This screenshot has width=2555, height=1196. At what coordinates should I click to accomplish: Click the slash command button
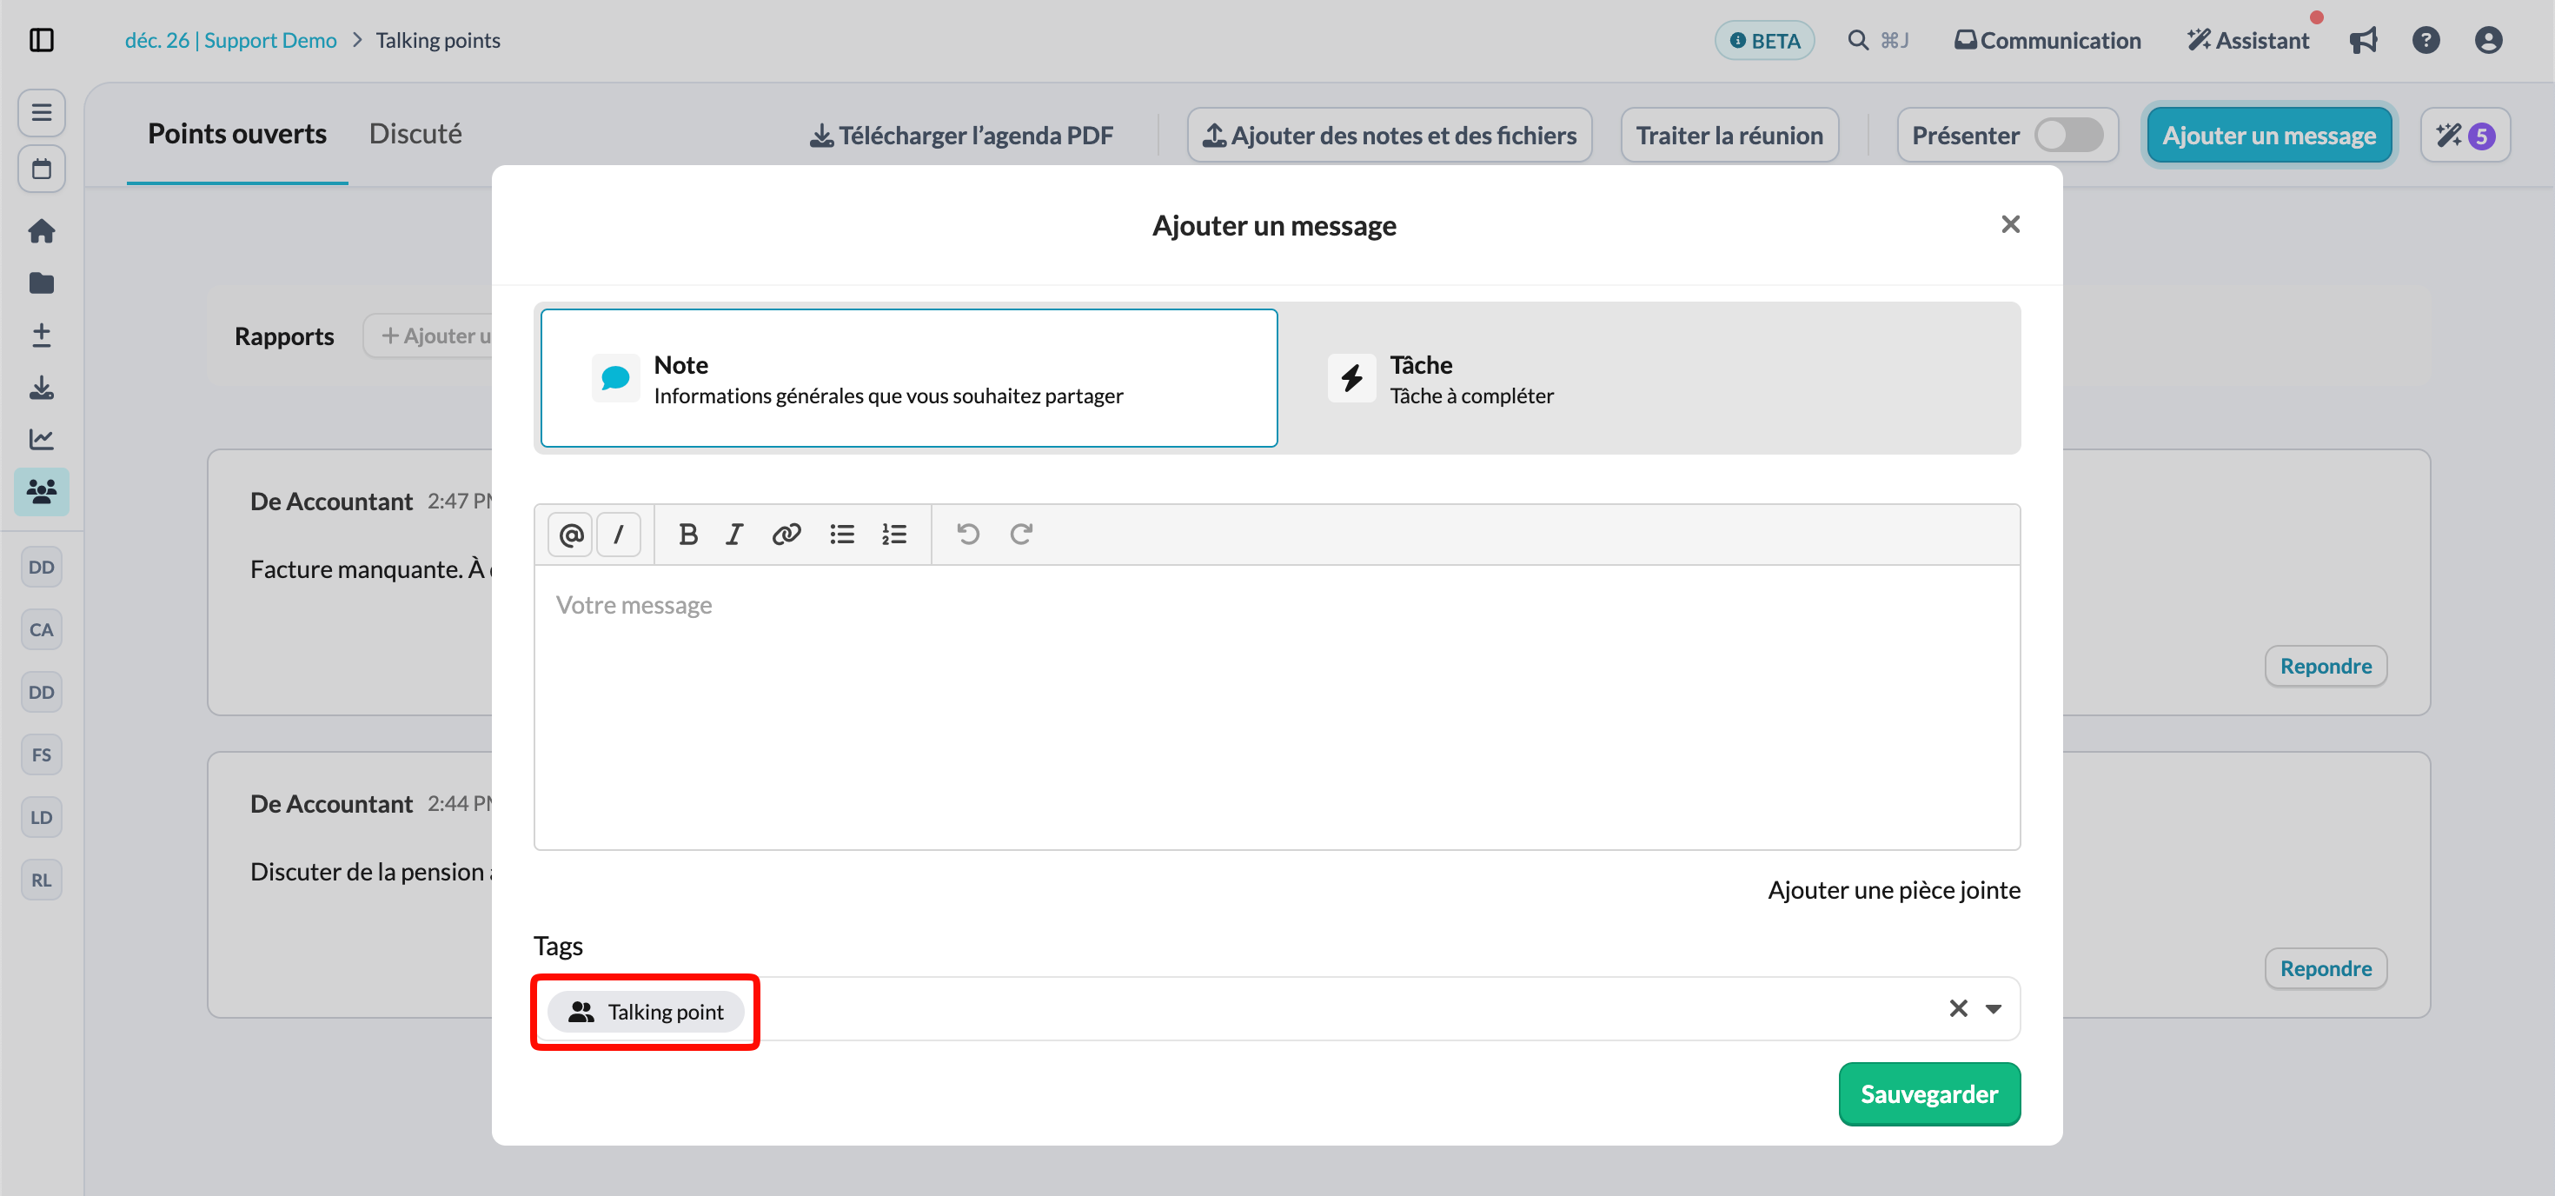[x=619, y=535]
